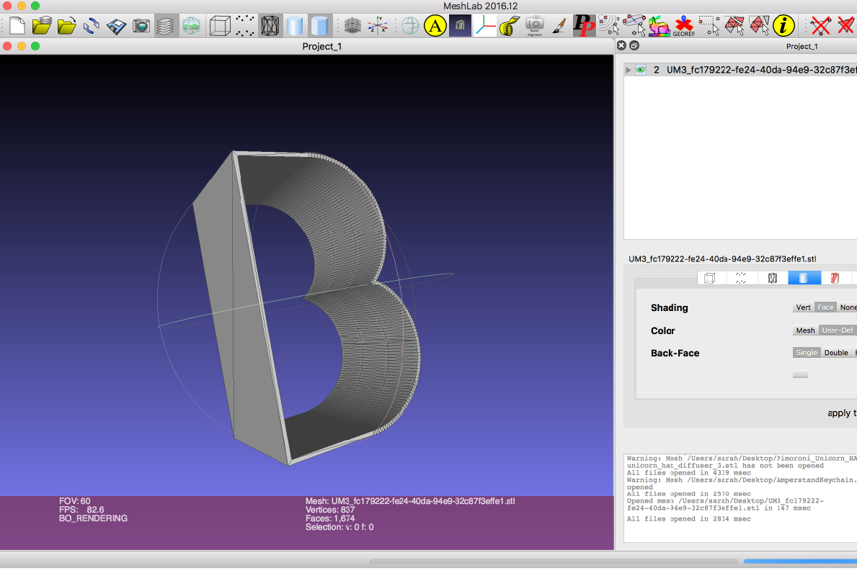This screenshot has height=571, width=857.
Task: Expand the UM3 mesh layer disclosure triangle
Action: 629,70
